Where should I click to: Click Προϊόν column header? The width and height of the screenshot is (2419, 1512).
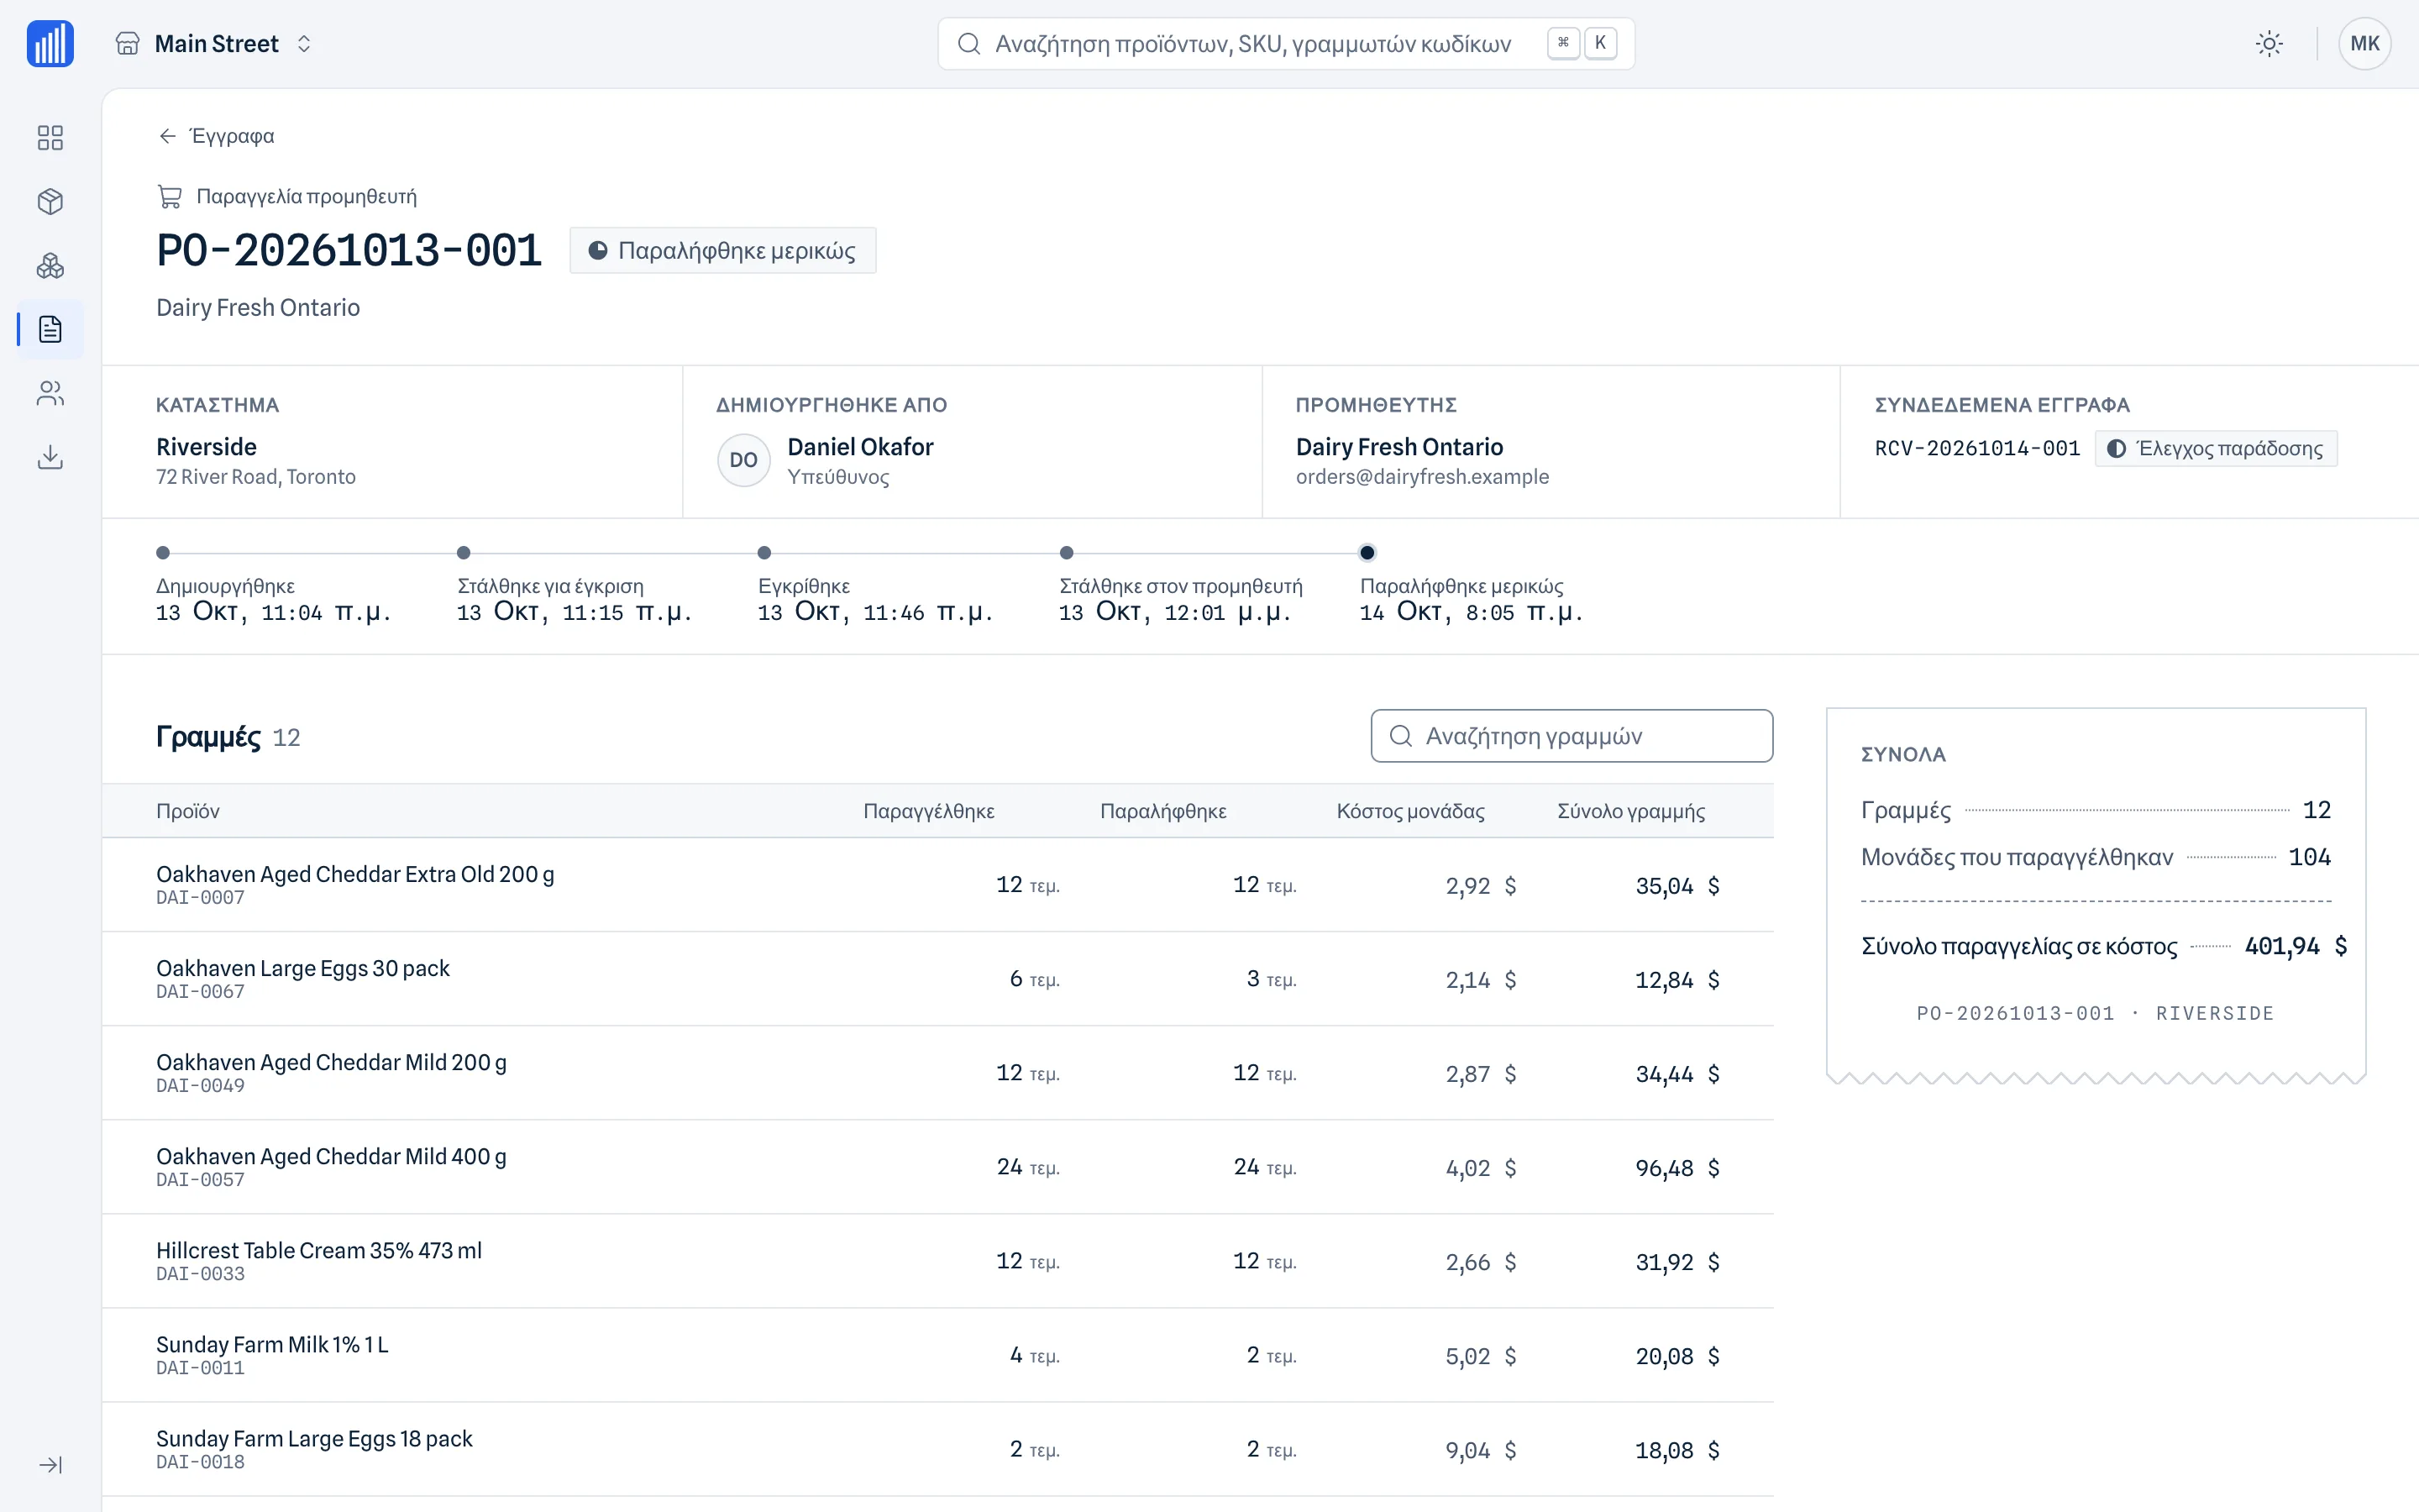[x=188, y=811]
